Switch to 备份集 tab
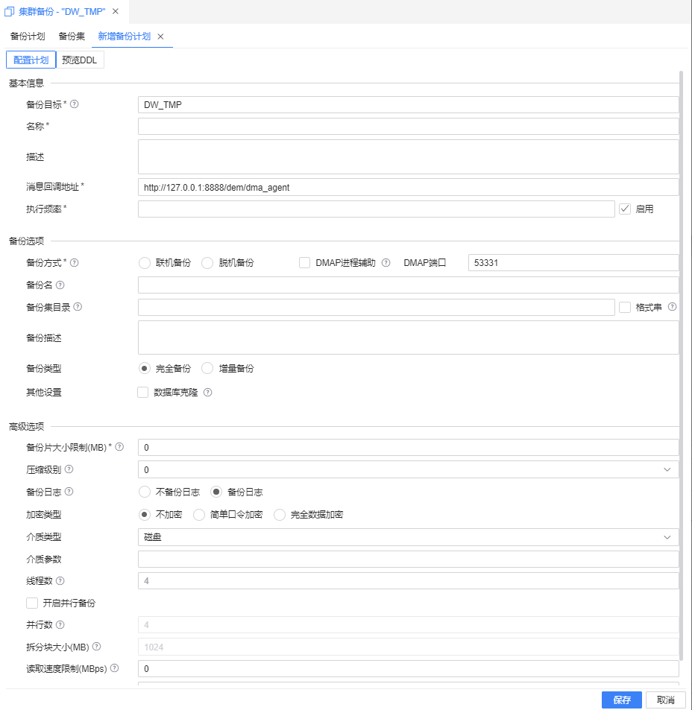The height and width of the screenshot is (710, 692). pos(72,37)
